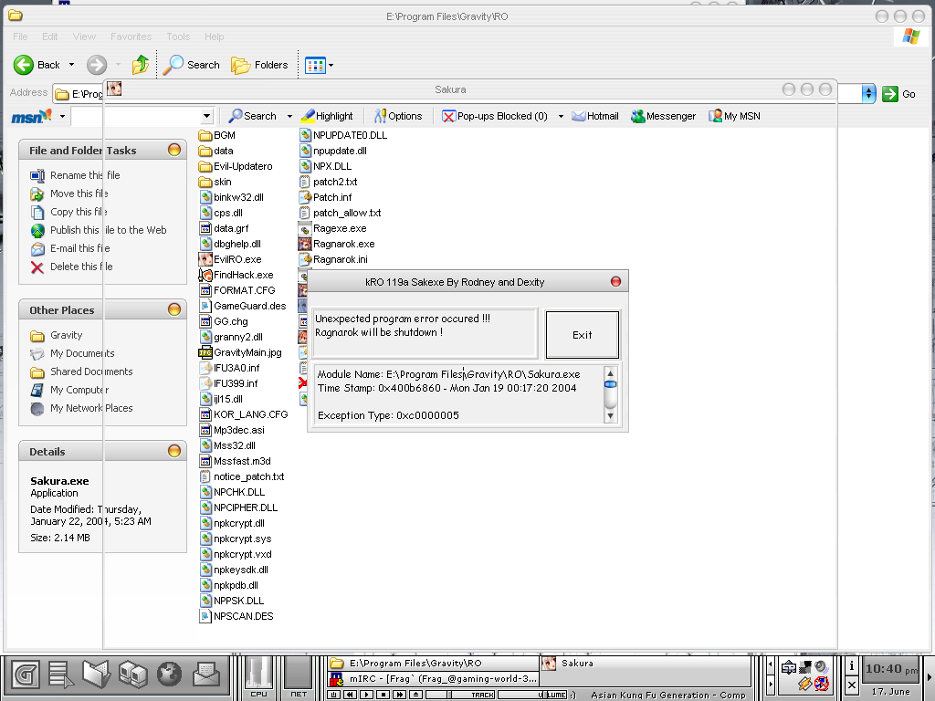
Task: Click the media player stop button
Action: [383, 695]
